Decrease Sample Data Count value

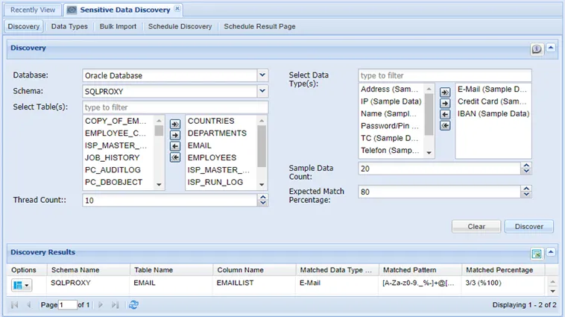526,171
